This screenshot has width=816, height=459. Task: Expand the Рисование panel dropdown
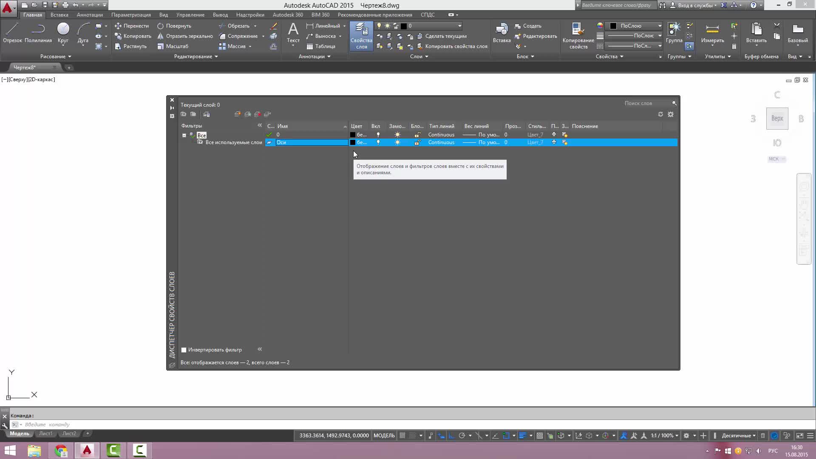56,57
